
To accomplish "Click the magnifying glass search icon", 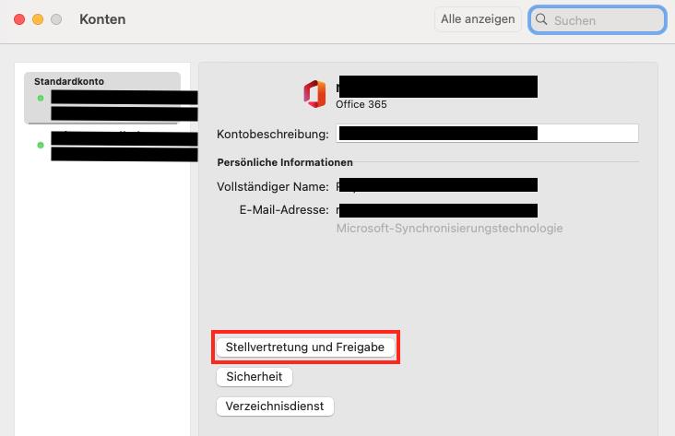I will 541,19.
